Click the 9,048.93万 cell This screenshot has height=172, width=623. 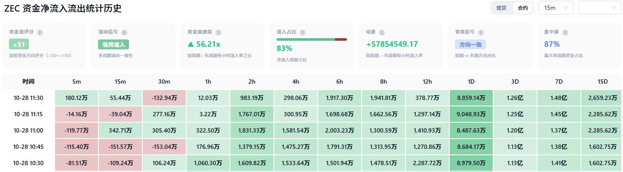[x=471, y=114]
